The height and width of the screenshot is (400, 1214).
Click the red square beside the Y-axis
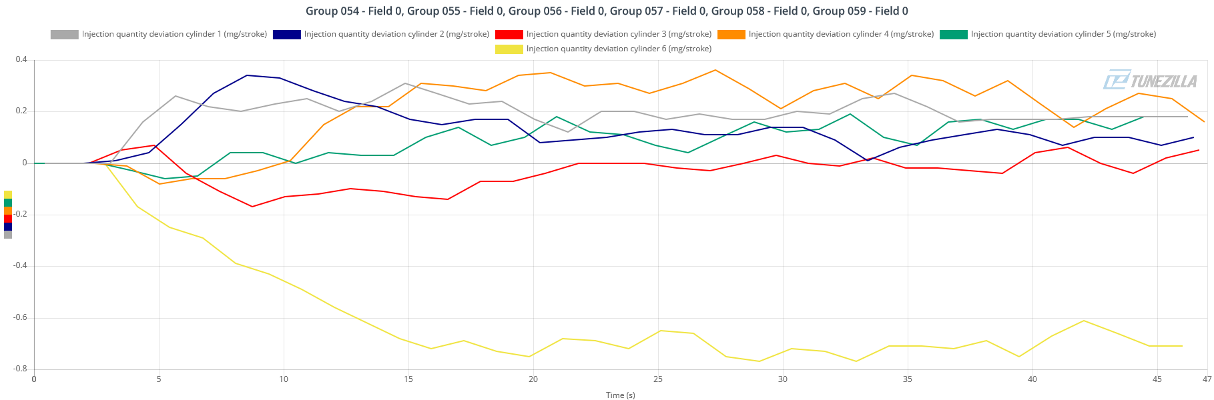(x=8, y=219)
